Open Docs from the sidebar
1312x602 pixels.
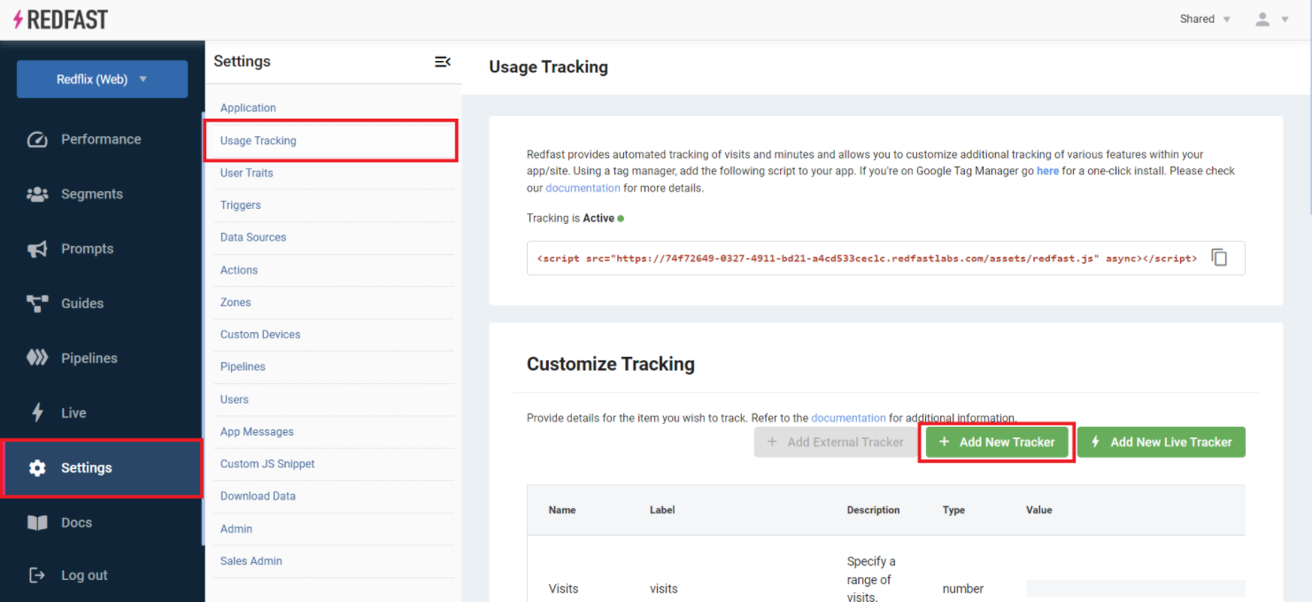[x=76, y=522]
